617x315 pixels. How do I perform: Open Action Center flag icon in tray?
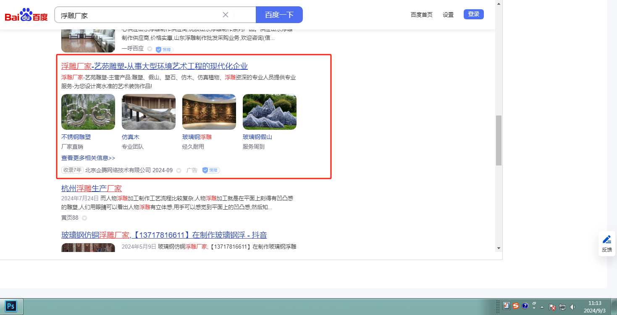point(553,307)
